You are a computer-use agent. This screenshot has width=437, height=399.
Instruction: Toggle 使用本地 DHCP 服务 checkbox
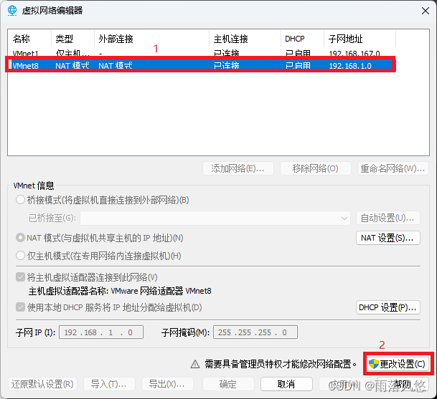pyautogui.click(x=20, y=307)
